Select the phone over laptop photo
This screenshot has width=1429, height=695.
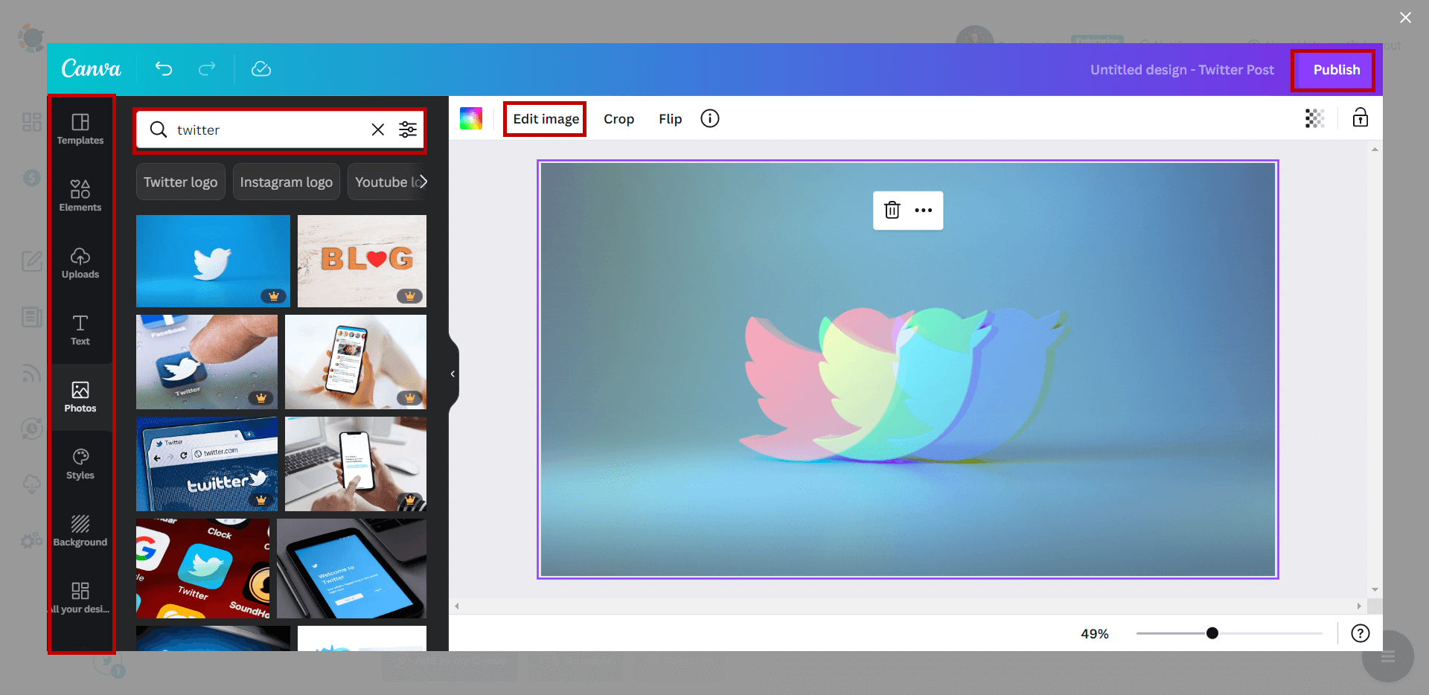point(356,464)
